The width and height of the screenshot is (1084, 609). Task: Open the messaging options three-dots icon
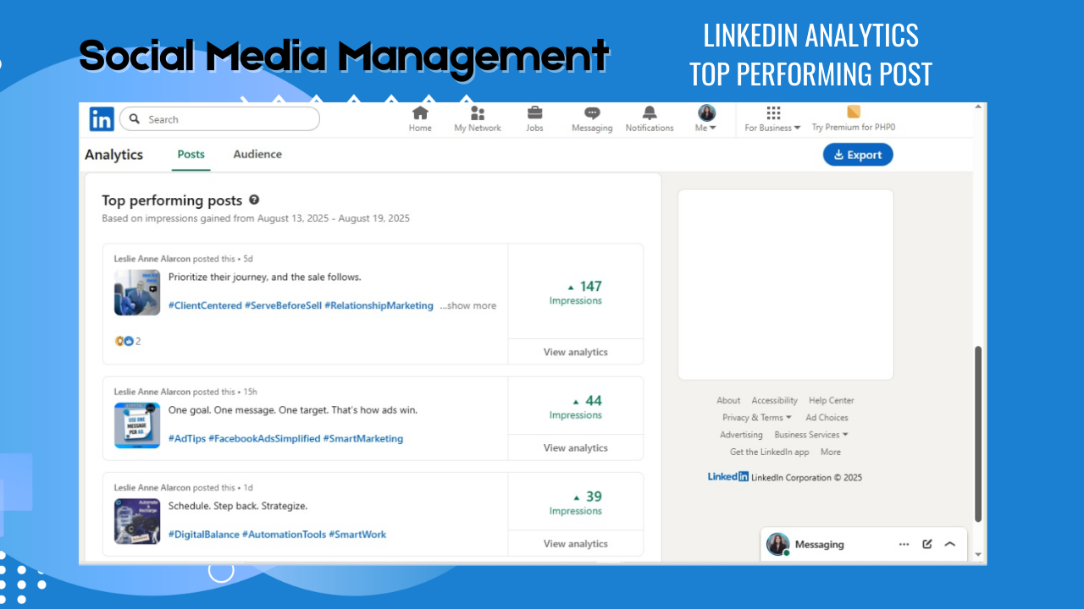pos(904,545)
